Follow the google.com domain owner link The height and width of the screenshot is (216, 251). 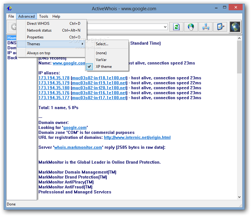(x=75, y=128)
